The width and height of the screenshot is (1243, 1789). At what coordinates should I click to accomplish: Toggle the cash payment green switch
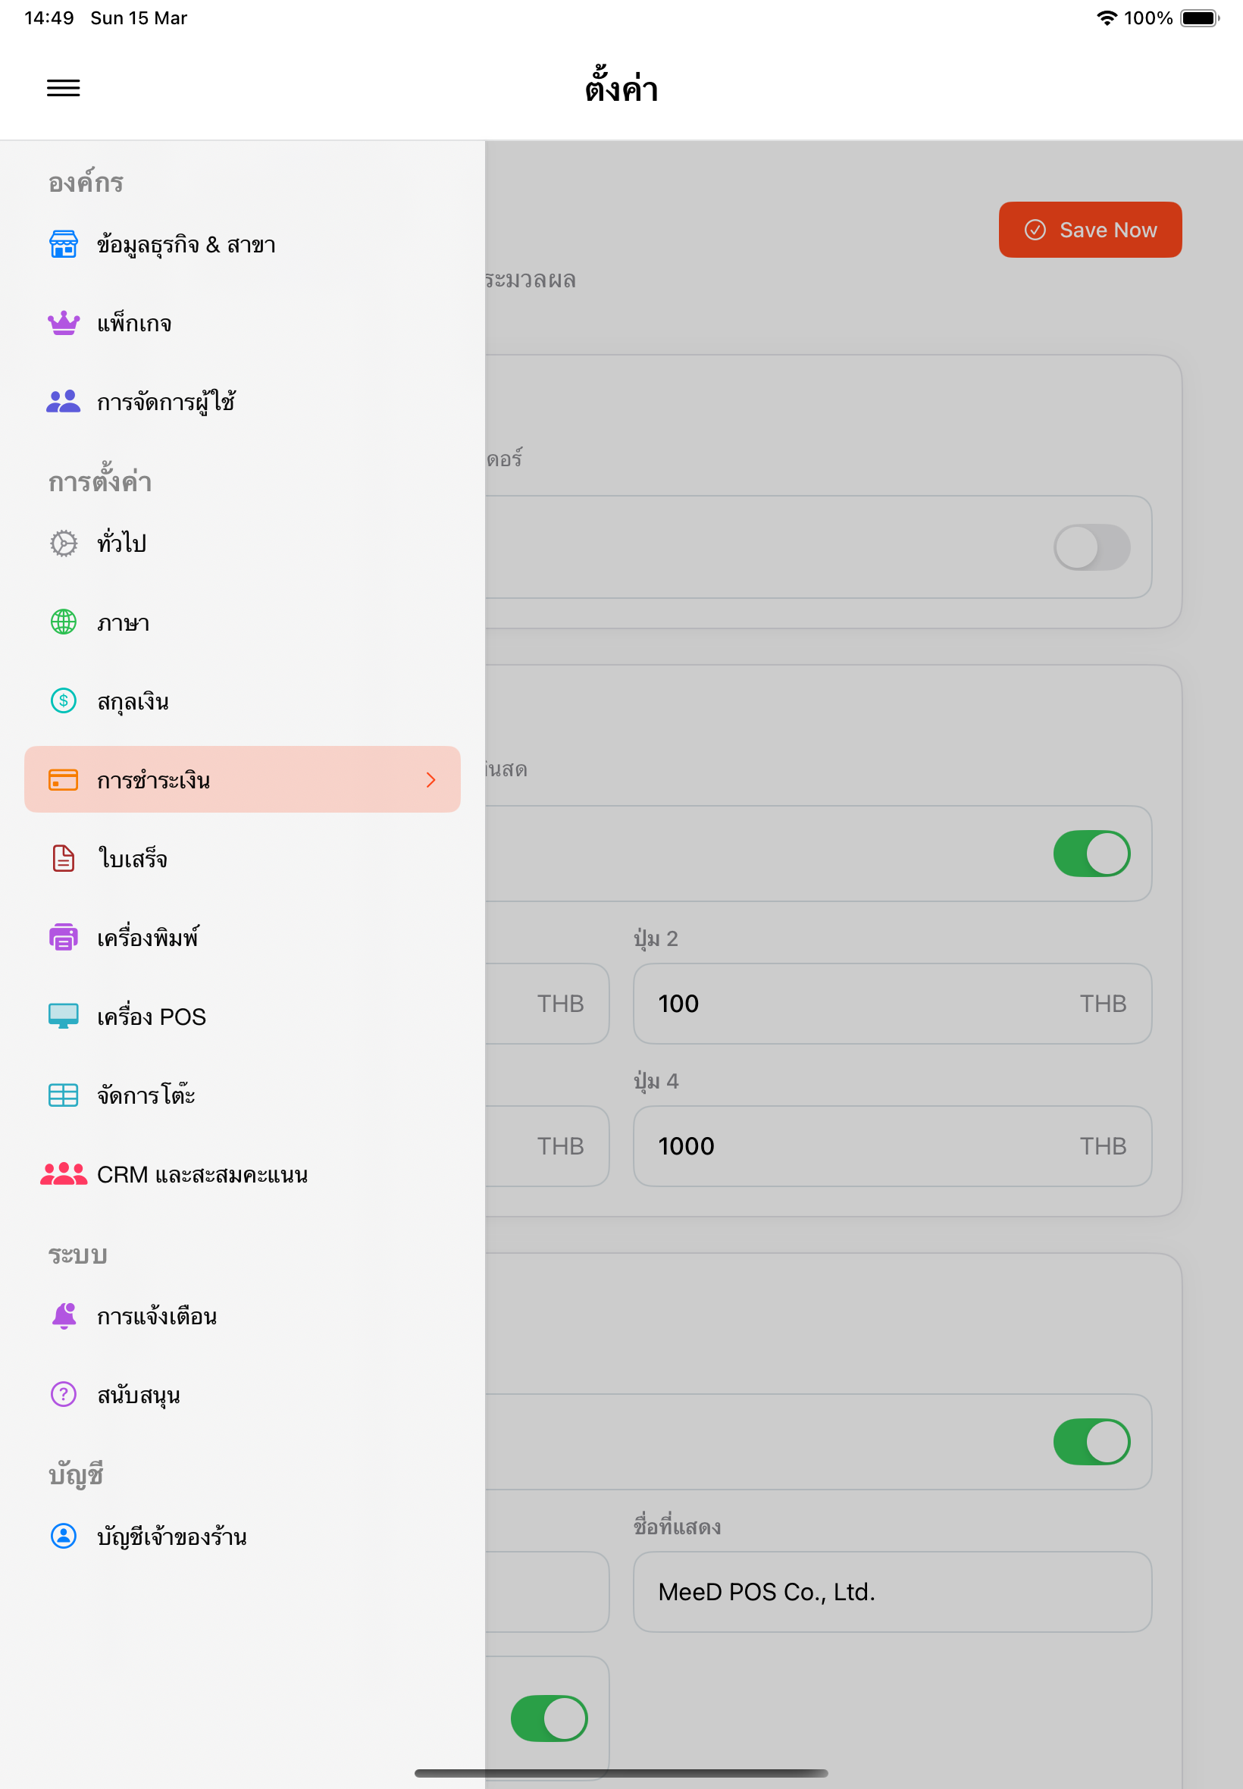(1092, 854)
